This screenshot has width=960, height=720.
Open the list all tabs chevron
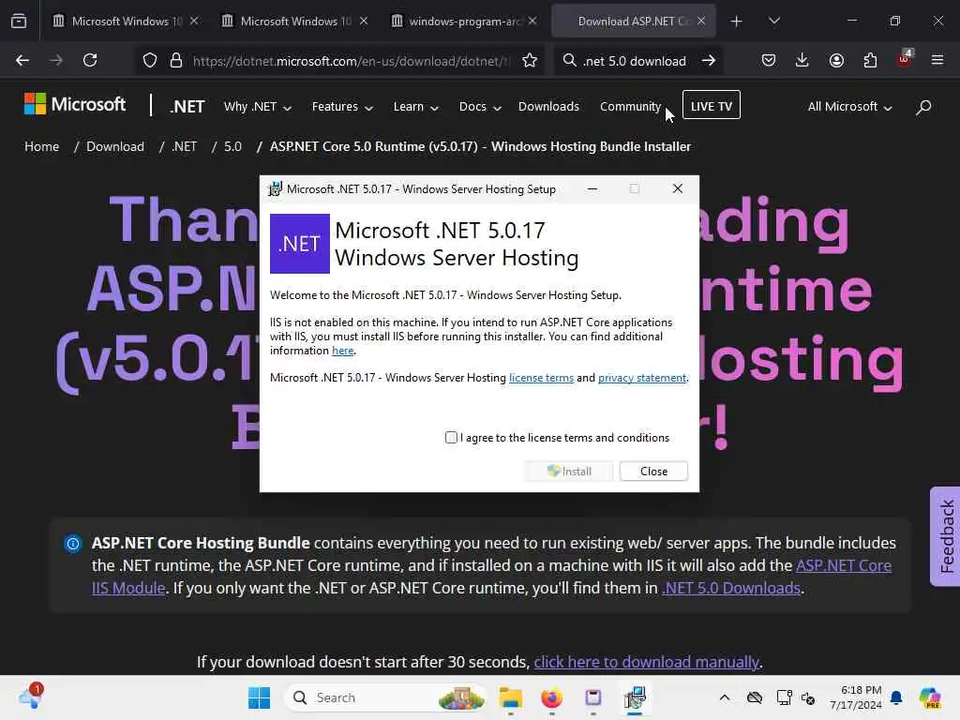[773, 22]
